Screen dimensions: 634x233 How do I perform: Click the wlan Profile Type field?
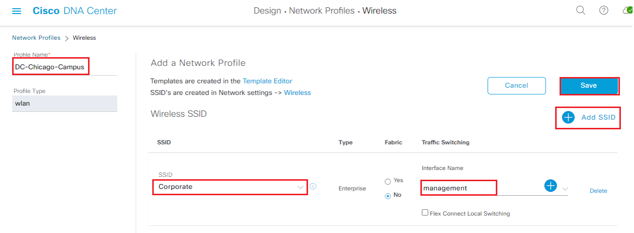point(65,103)
